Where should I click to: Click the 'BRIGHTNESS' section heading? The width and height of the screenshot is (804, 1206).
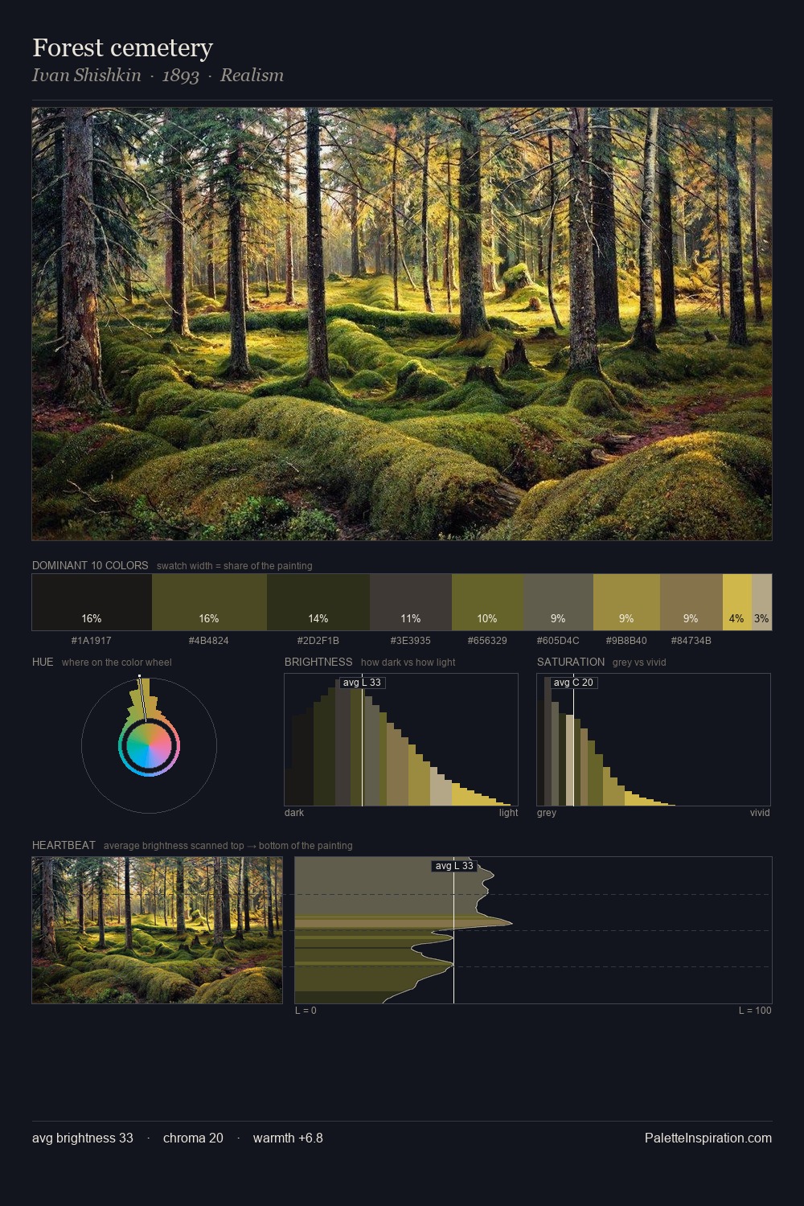point(318,662)
